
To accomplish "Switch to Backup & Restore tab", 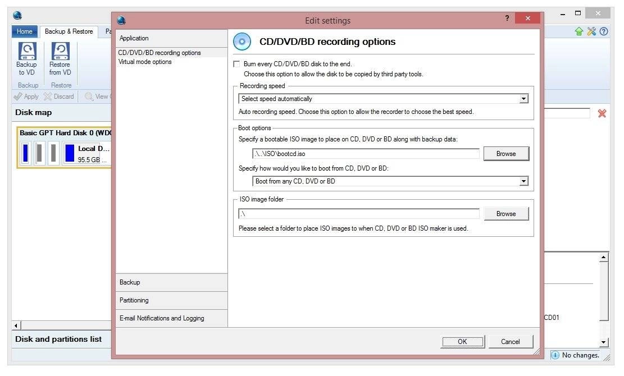I will pos(69,31).
